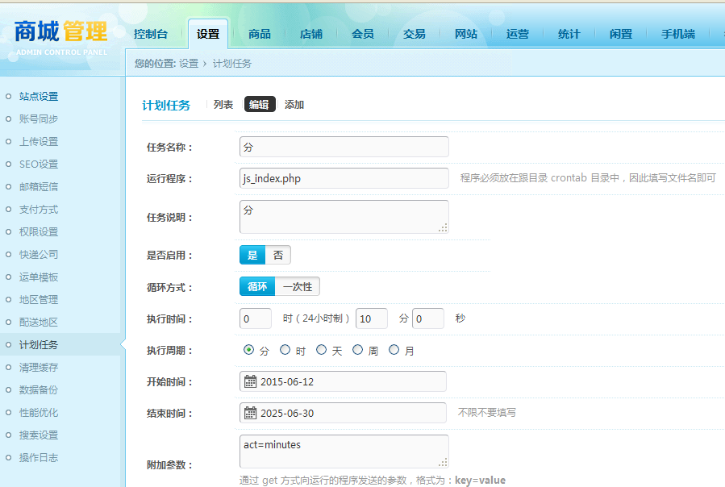Open the 会员 top tab
The image size is (725, 487).
[363, 34]
